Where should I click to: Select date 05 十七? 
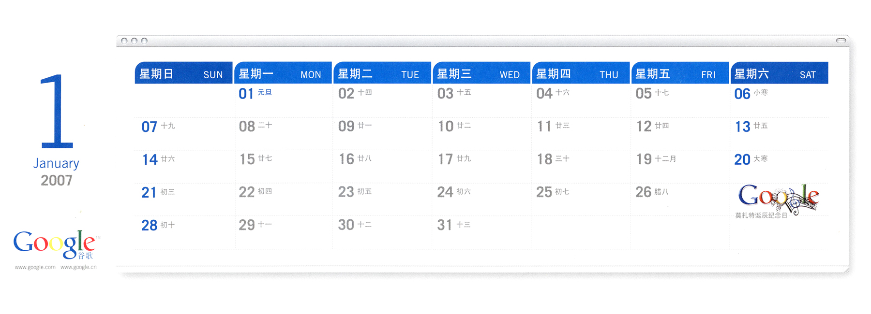(652, 93)
